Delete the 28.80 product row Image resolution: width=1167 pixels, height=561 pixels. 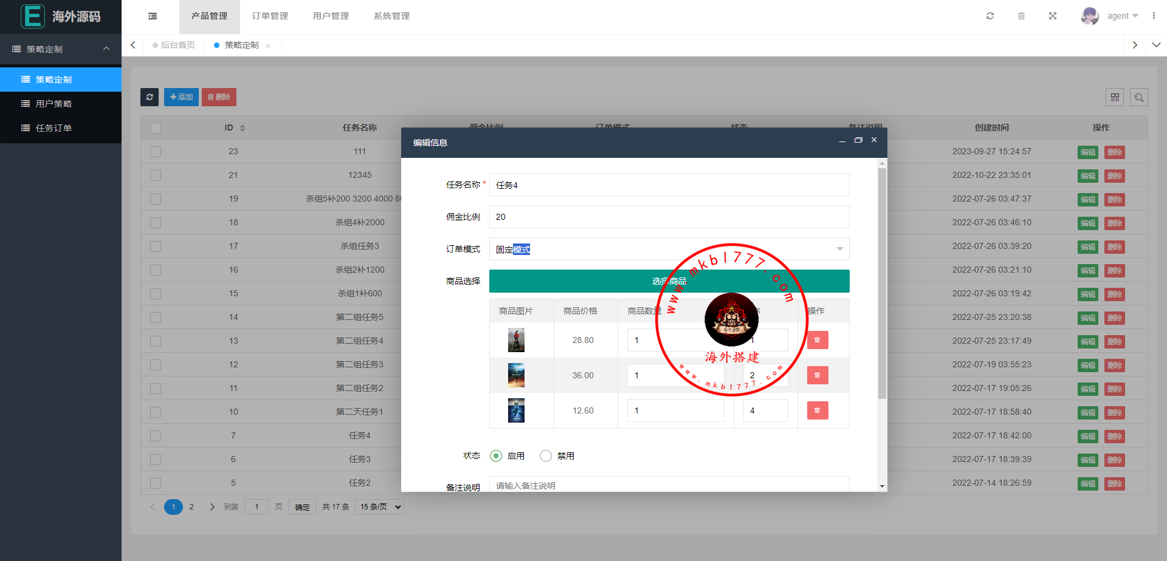tap(818, 340)
